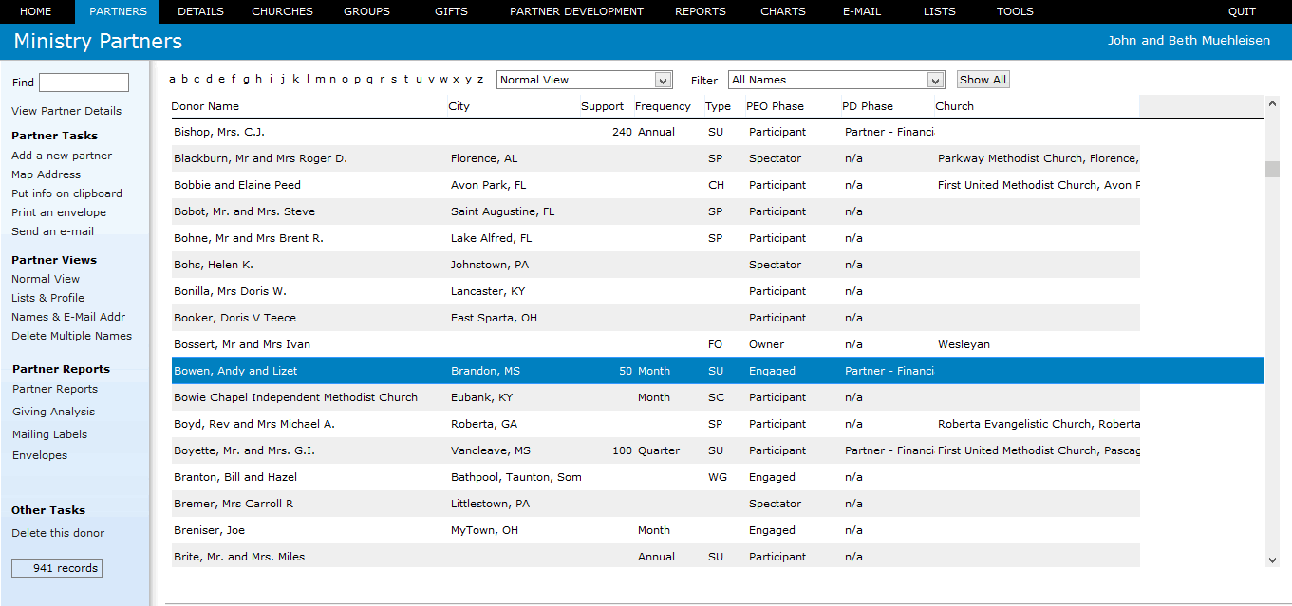Select Boyd, Rev and Mrs Michael A.

pos(655,424)
